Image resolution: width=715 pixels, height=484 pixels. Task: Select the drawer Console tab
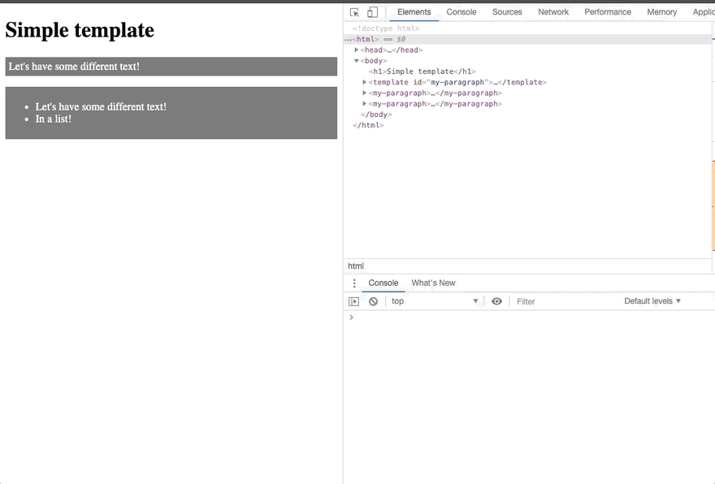coord(383,283)
